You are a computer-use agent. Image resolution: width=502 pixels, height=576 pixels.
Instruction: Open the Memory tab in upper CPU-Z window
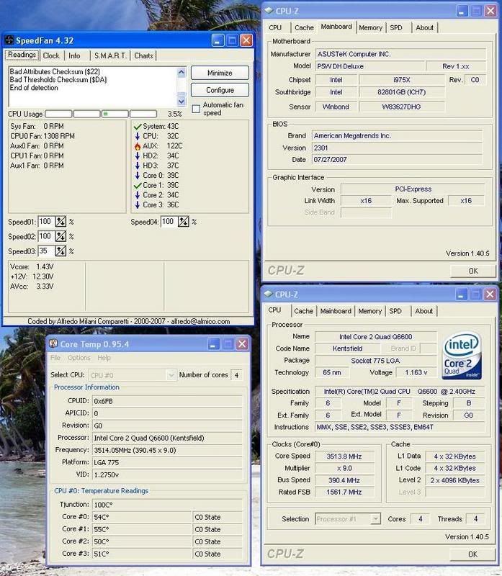tap(370, 28)
